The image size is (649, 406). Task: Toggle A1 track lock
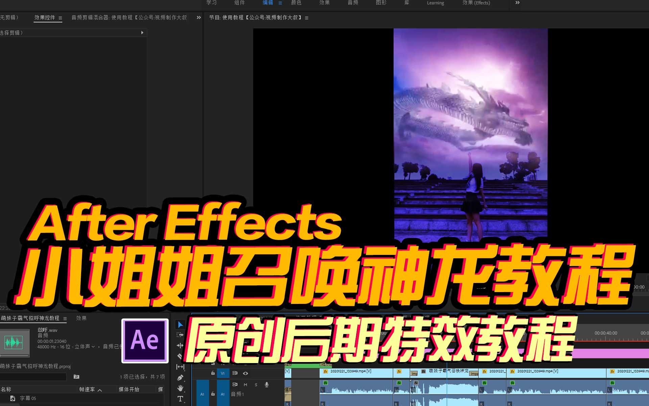point(213,394)
